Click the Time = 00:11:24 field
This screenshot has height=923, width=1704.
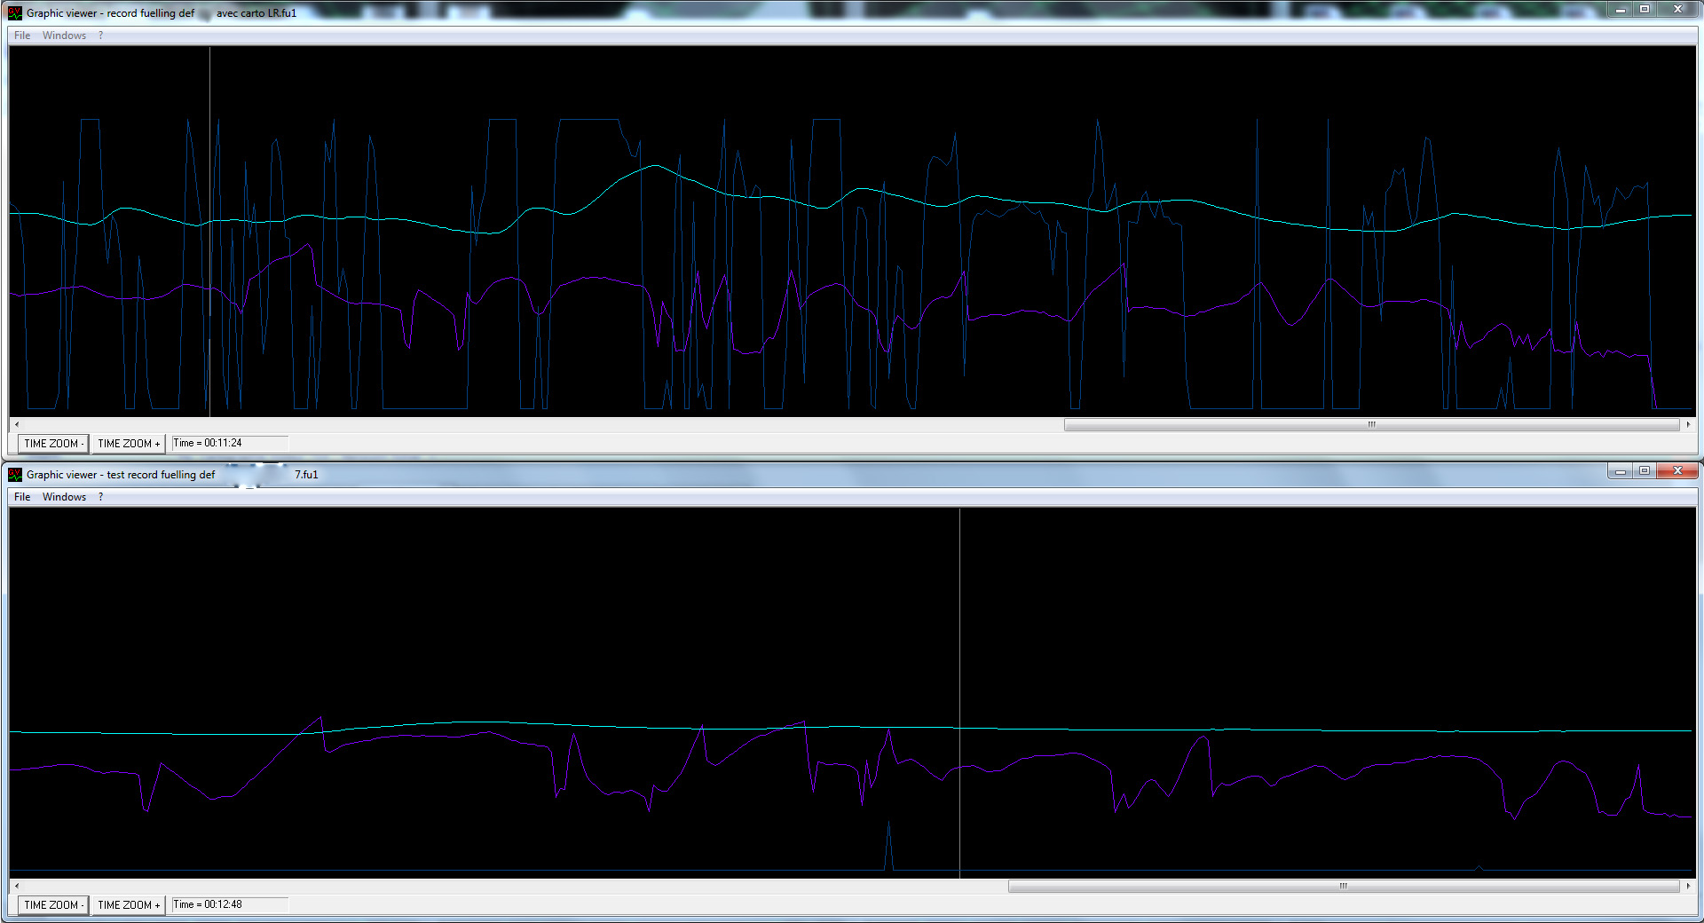tap(230, 443)
